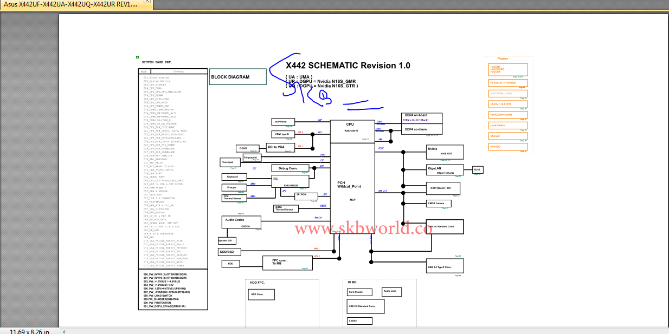Click the DDR4 so-dimm block

pos(421,129)
